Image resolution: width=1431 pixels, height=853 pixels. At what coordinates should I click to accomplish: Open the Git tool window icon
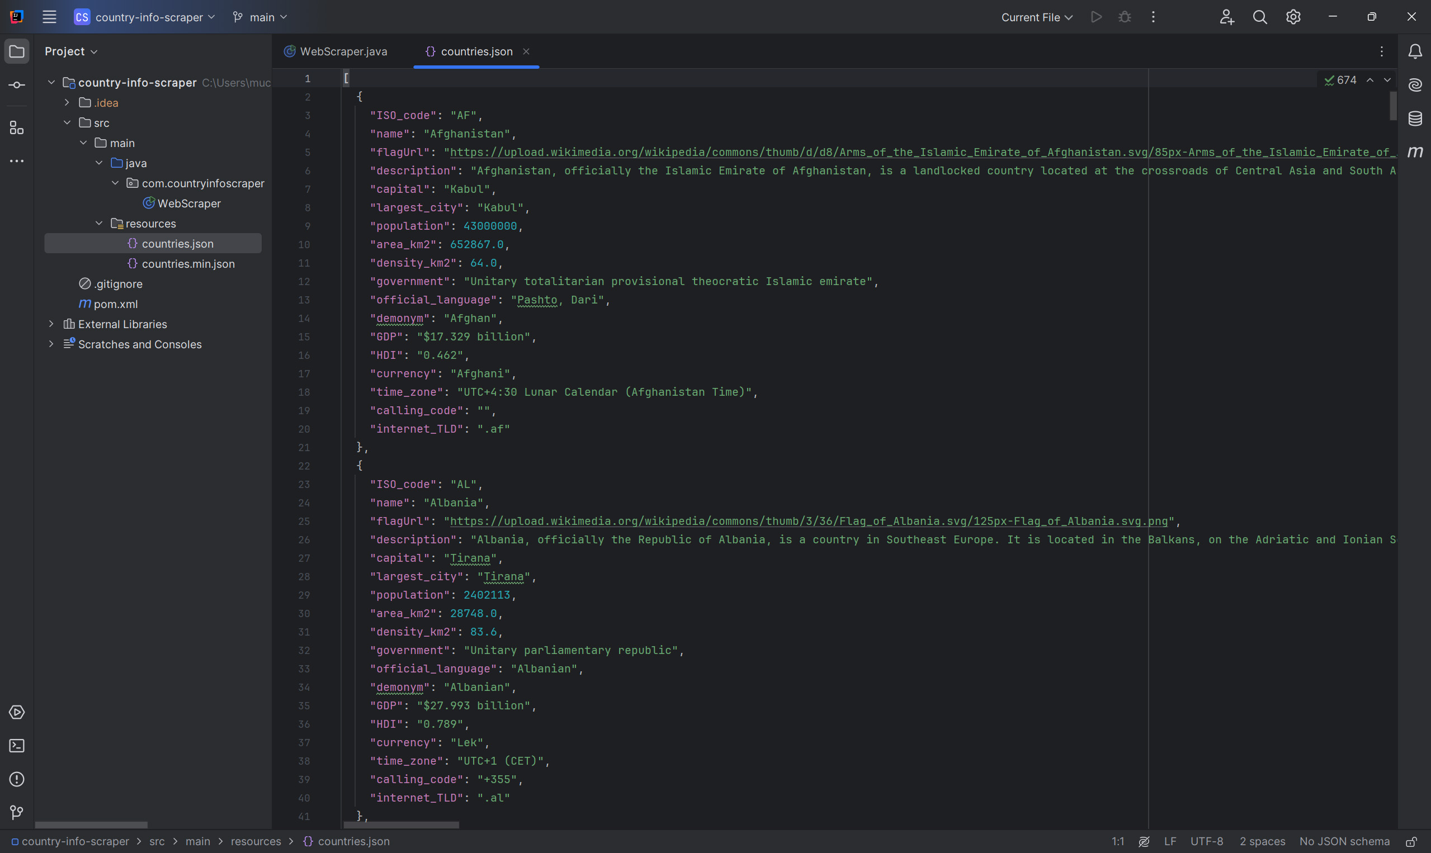pyautogui.click(x=17, y=812)
